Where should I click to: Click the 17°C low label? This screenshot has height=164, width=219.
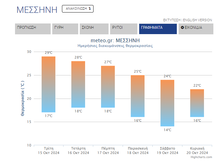(48, 116)
